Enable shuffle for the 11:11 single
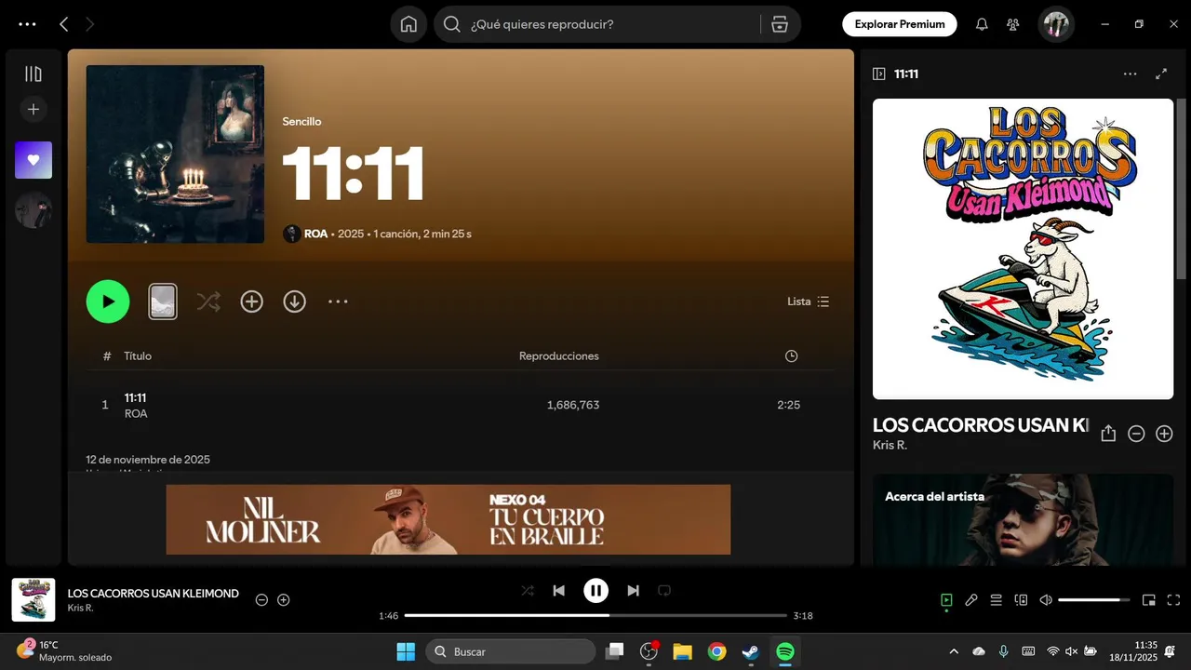Viewport: 1191px width, 670px height. coord(208,301)
